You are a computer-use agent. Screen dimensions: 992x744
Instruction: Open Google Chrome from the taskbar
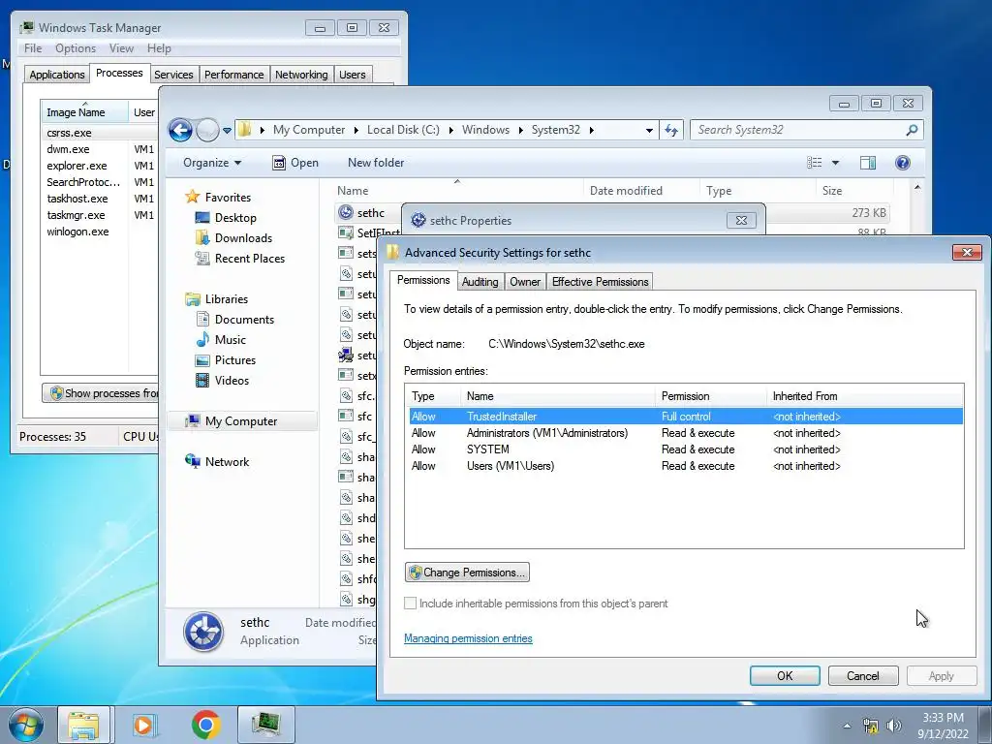[205, 725]
